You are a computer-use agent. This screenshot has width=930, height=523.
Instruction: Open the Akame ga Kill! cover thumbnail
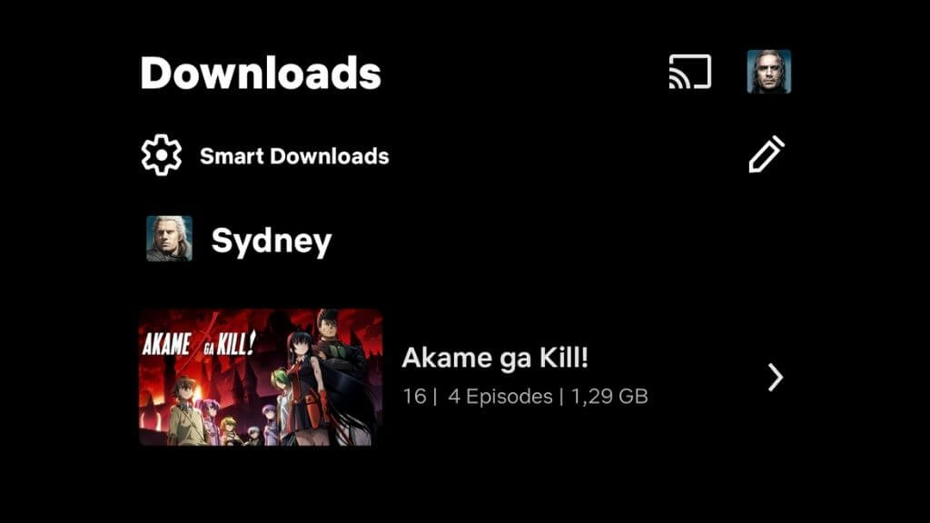pyautogui.click(x=261, y=377)
